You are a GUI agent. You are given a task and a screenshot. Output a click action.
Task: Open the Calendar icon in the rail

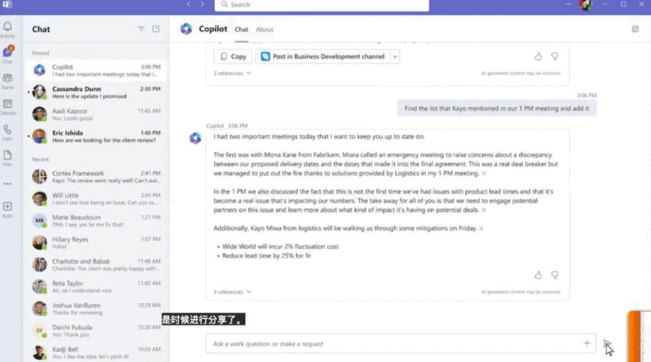[x=7, y=104]
